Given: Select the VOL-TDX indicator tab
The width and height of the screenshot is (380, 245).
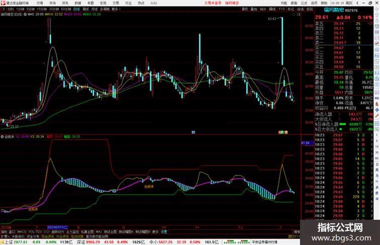Looking at the screenshot, I should coord(35,232).
